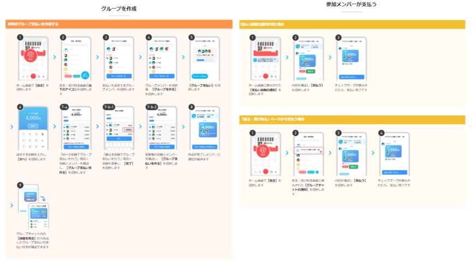
Task: Click the グループを作成 section heading
Action: coord(119,9)
